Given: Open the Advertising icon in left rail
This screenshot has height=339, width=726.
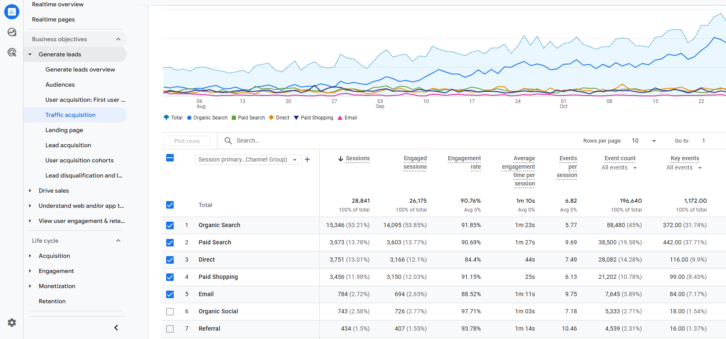Looking at the screenshot, I should point(12,52).
